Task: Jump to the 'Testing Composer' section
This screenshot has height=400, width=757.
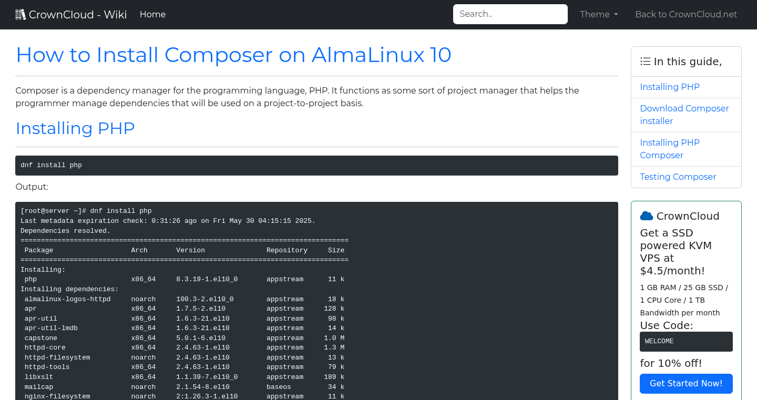Action: click(678, 177)
